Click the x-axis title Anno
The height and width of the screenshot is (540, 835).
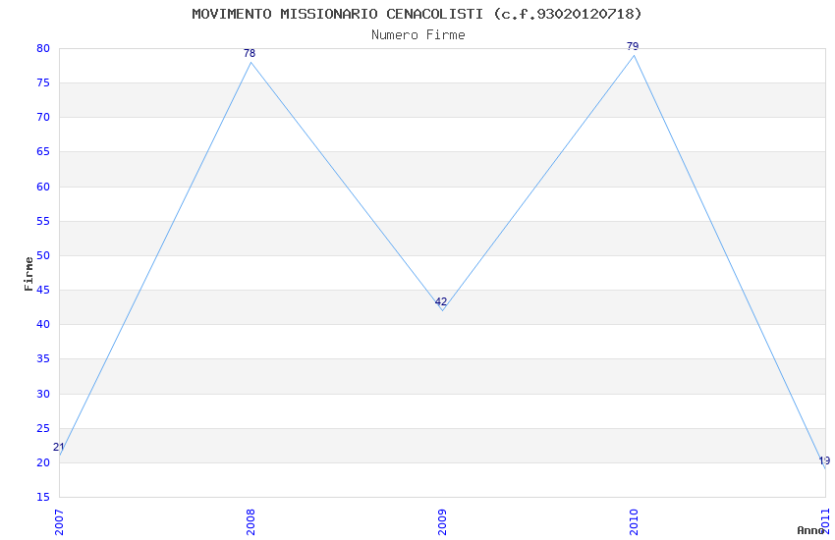[x=810, y=530]
